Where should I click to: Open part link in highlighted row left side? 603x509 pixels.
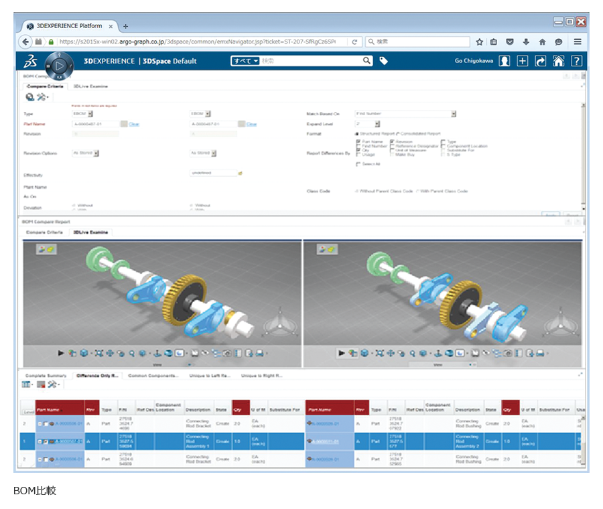point(68,442)
